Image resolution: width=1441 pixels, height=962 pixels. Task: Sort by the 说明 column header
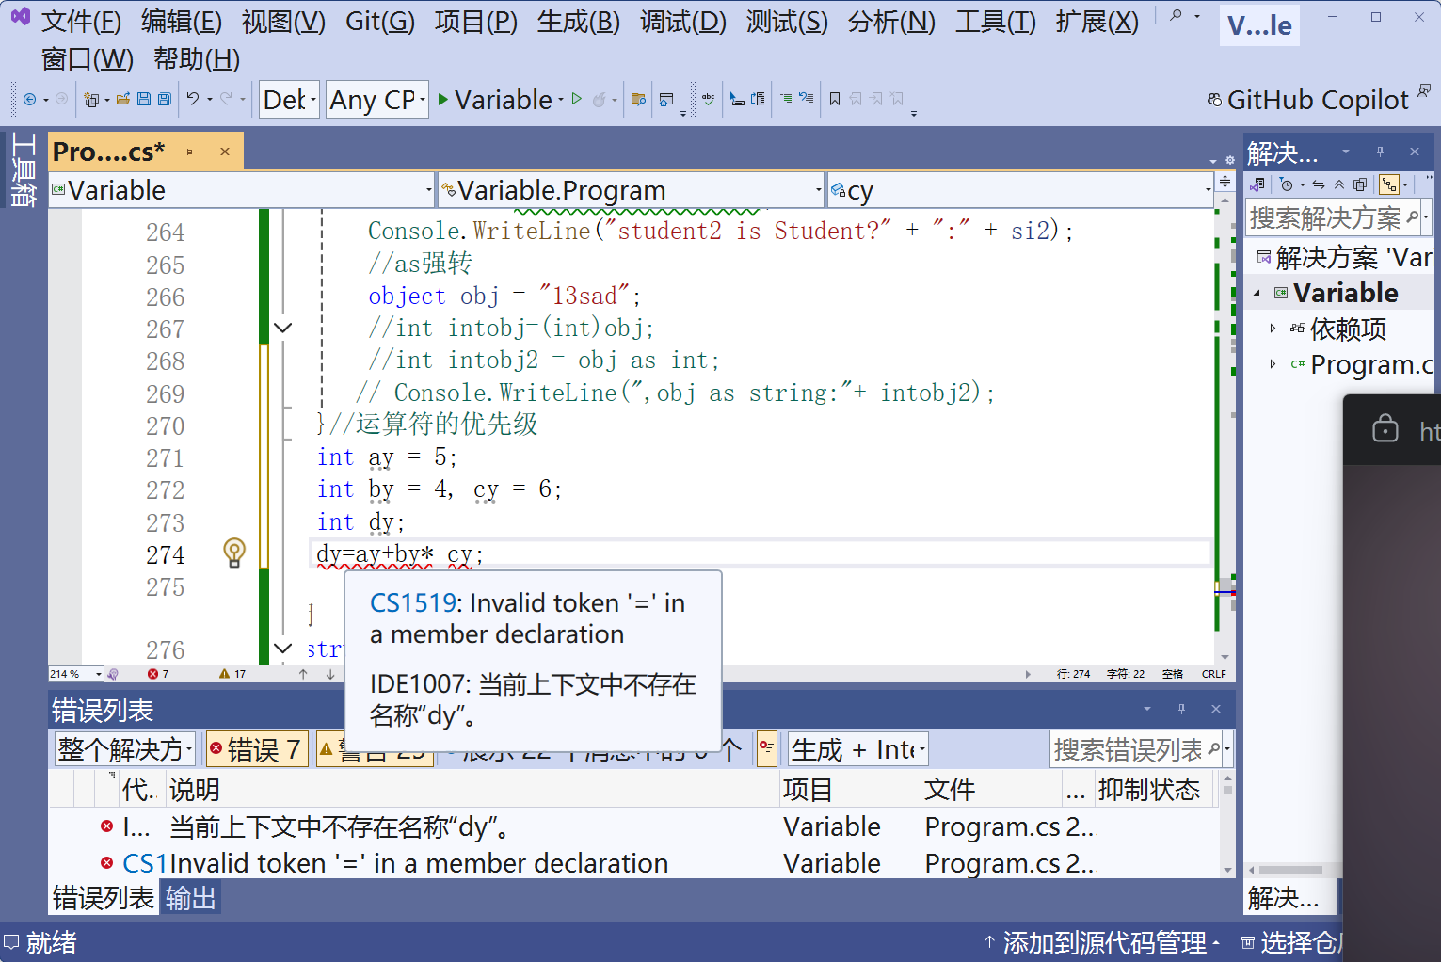tap(472, 789)
